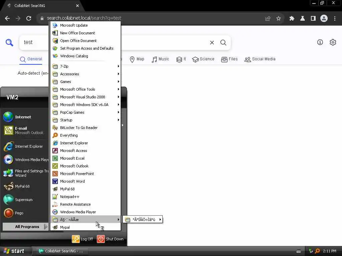Open Set Program Access and Defaults
Screen dimensions: 342x256
(85, 48)
